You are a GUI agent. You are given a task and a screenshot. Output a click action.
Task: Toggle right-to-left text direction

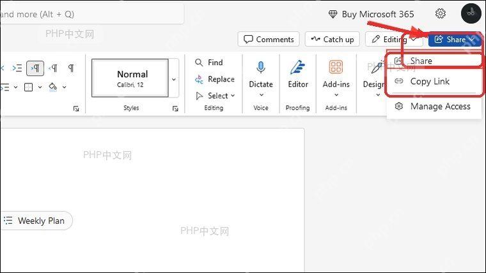(53, 68)
